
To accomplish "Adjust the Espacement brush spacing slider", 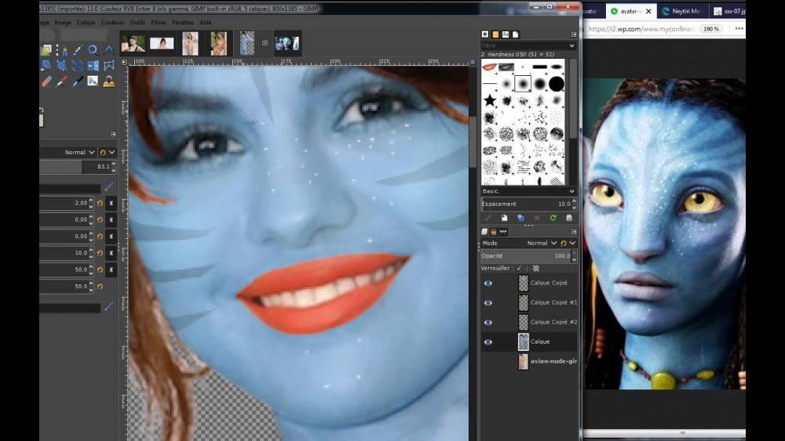I will coord(528,204).
